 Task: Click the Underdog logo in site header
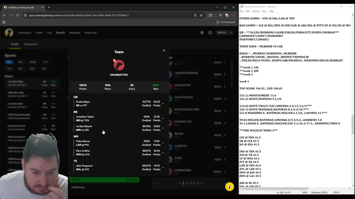[9, 33]
